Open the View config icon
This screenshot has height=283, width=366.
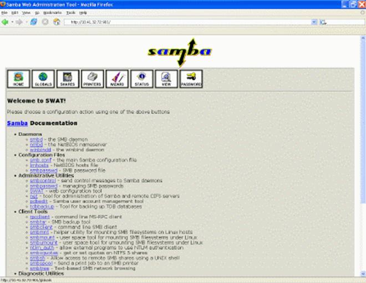click(x=166, y=79)
